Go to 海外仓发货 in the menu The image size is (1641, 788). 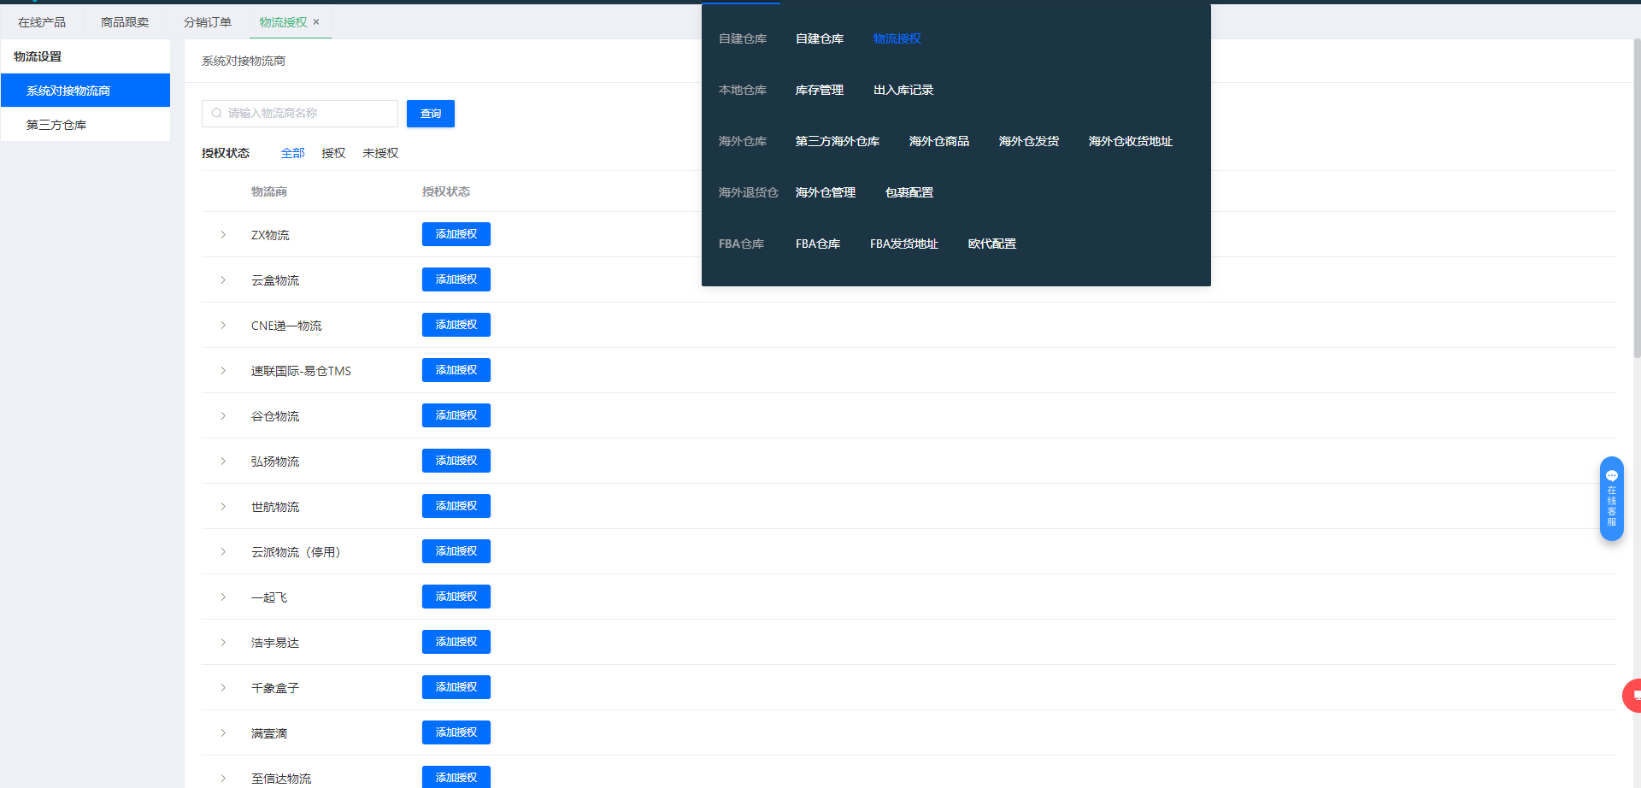[1028, 142]
